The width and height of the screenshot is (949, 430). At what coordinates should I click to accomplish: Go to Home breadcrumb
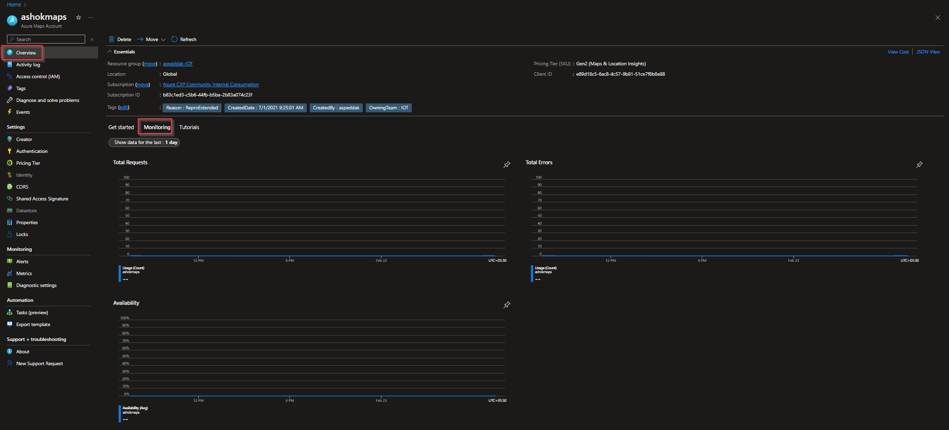pos(14,4)
